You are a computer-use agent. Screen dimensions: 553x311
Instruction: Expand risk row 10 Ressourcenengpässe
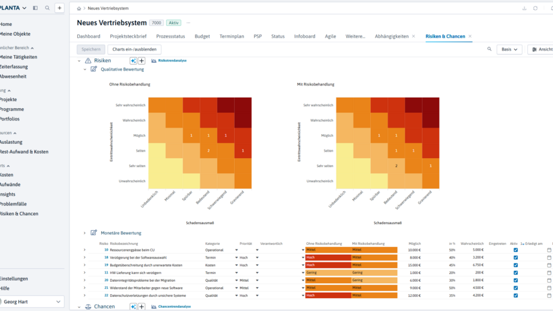(x=85, y=250)
